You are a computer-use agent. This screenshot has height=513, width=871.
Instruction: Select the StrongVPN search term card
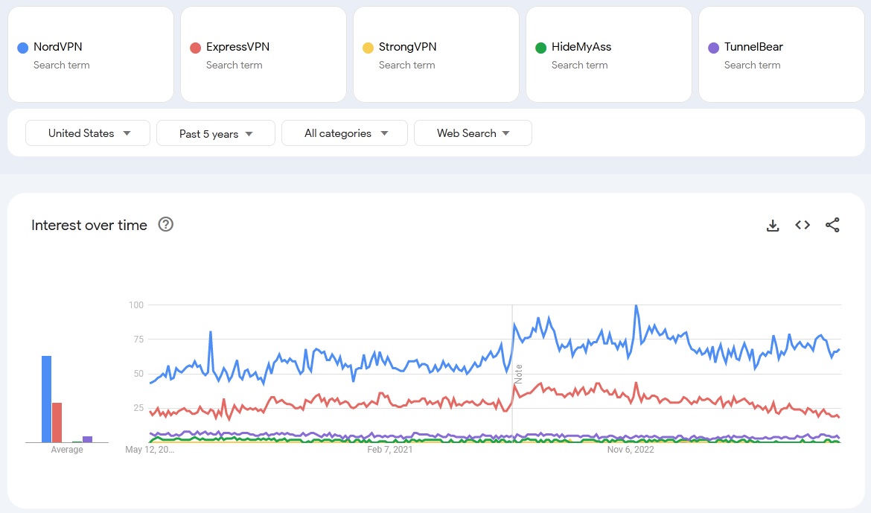(x=436, y=54)
